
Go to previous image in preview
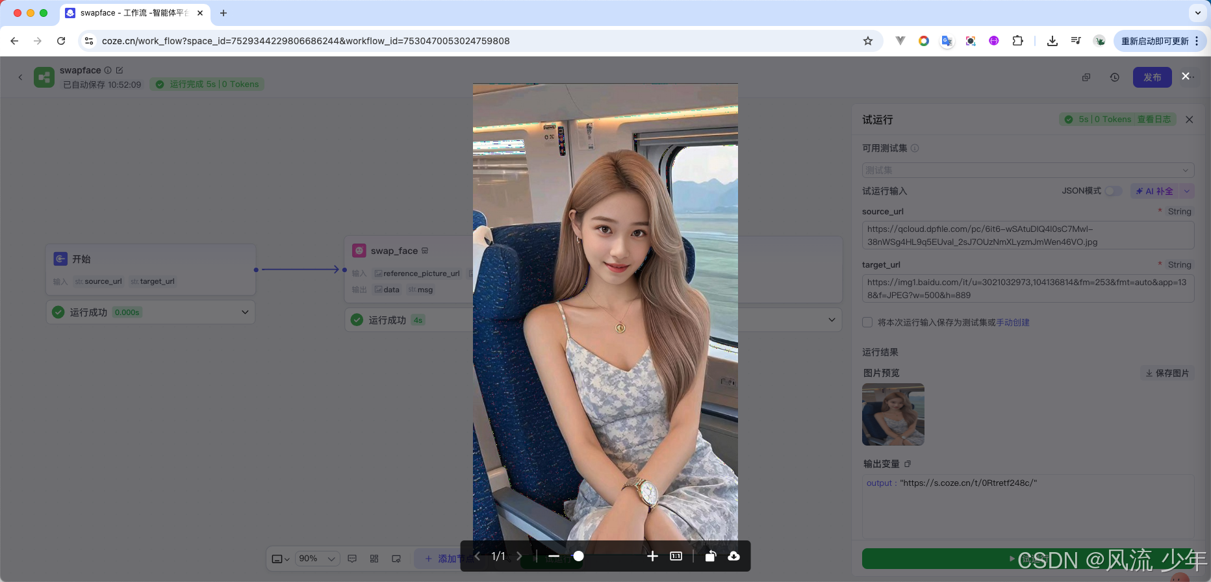478,556
